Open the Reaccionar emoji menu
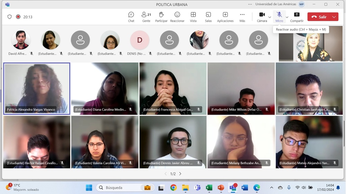Screen dimensions: 346x194 pyautogui.click(x=177, y=17)
